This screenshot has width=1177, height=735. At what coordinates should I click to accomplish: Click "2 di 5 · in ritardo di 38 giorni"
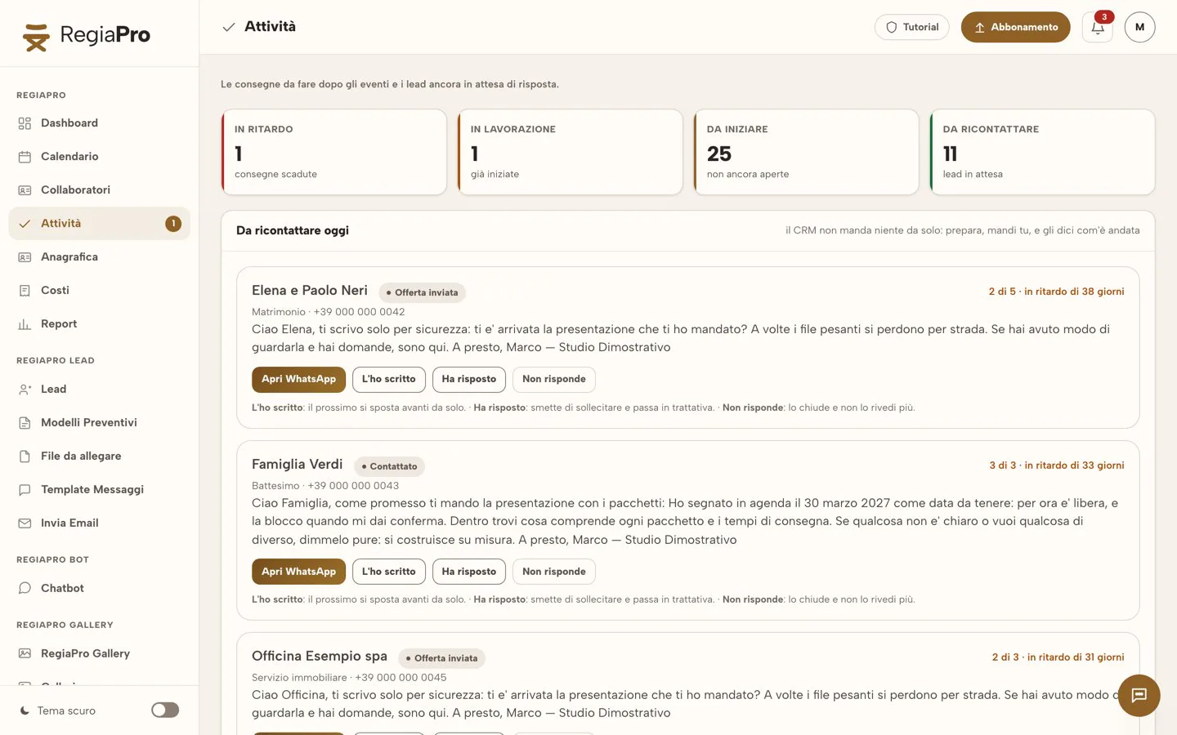1056,292
